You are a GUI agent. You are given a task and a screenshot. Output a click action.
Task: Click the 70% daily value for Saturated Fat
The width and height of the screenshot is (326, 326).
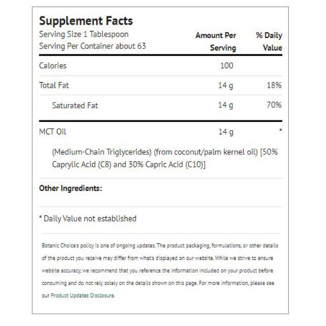(274, 105)
